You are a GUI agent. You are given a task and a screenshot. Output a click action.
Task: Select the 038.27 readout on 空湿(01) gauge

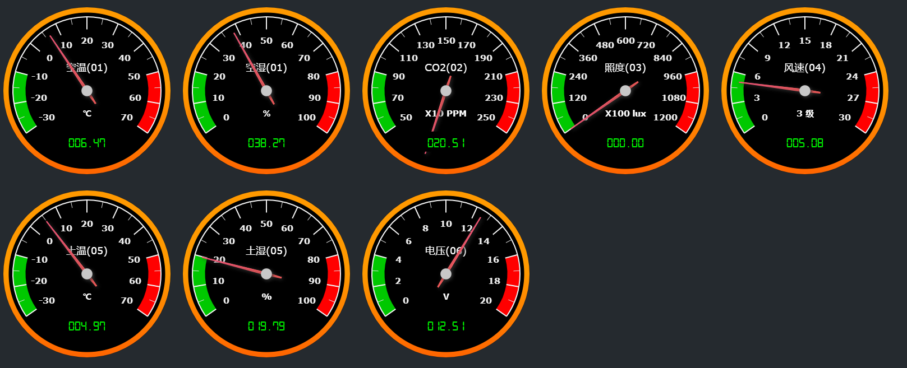266,143
